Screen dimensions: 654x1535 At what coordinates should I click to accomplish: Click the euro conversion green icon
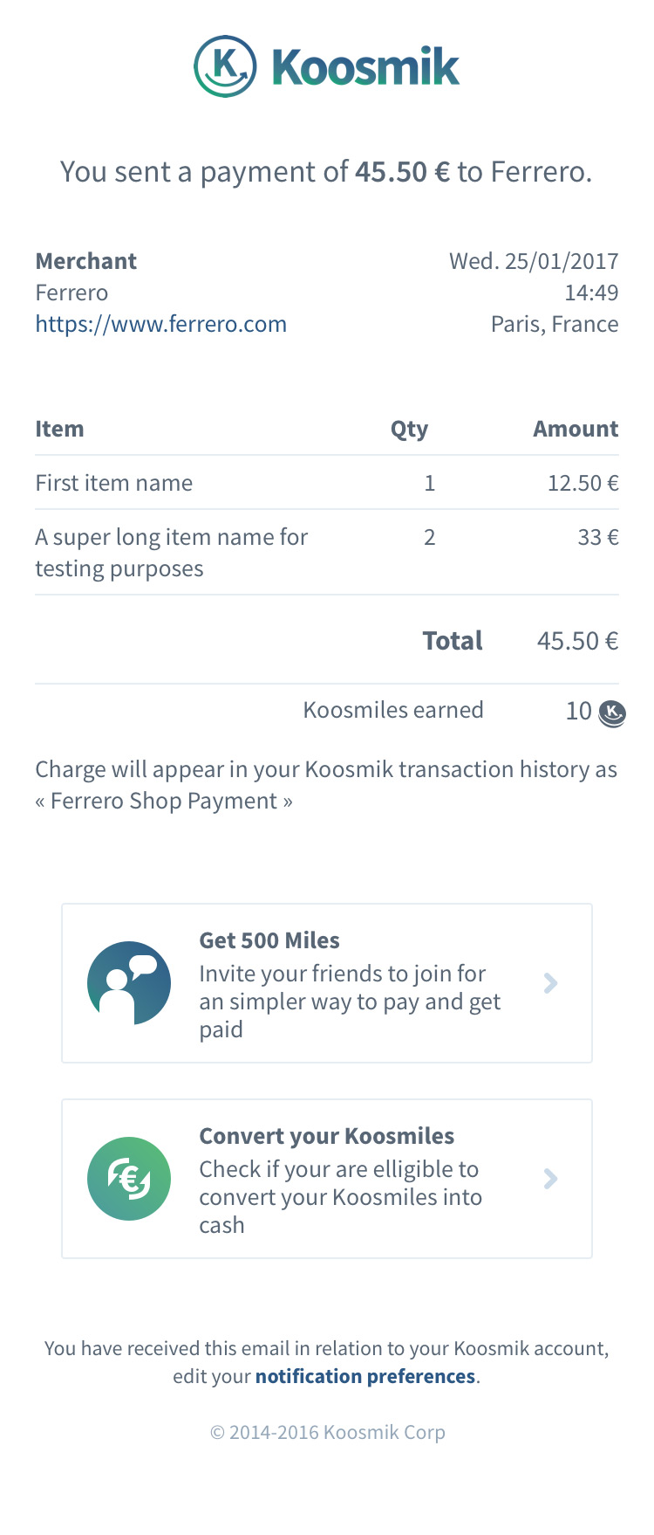click(129, 1178)
